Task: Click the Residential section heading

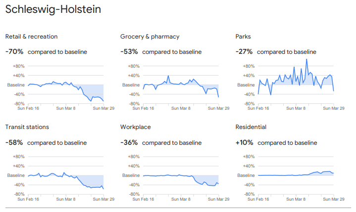Action: (252, 127)
